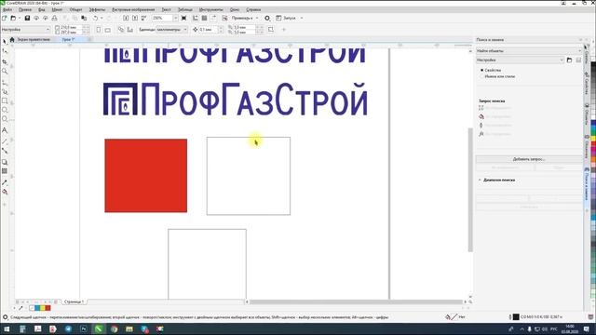Image resolution: width=596 pixels, height=335 pixels.
Task: Select the Zoom tool in toolbox
Action: click(5, 71)
